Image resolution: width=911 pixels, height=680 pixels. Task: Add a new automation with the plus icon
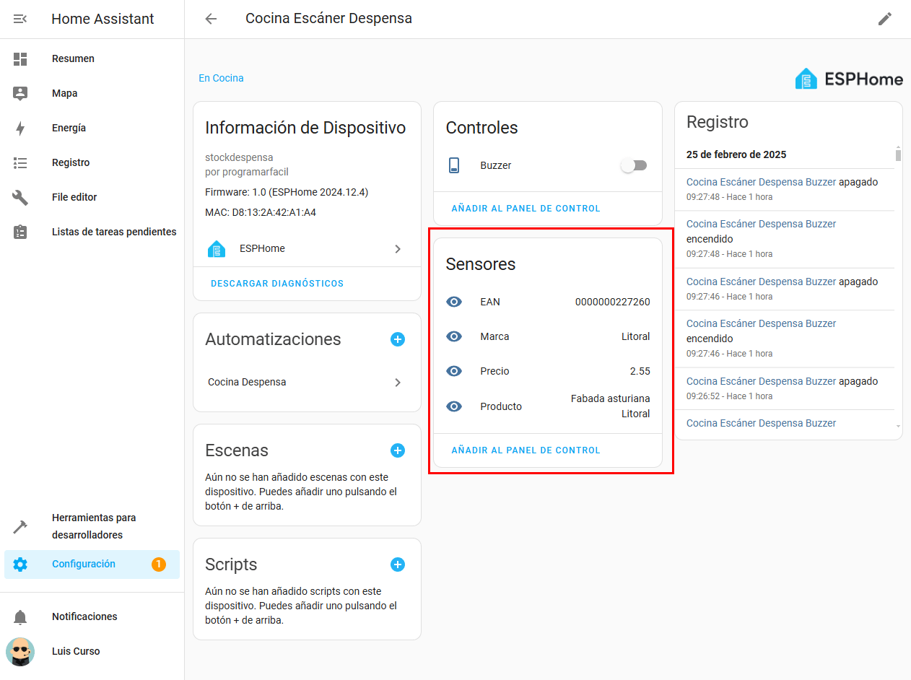click(397, 339)
